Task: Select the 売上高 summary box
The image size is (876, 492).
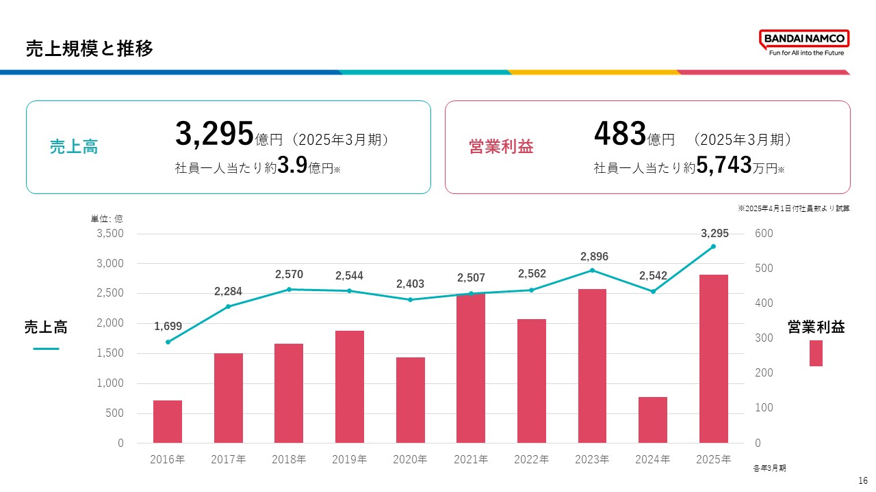Action: tap(228, 146)
